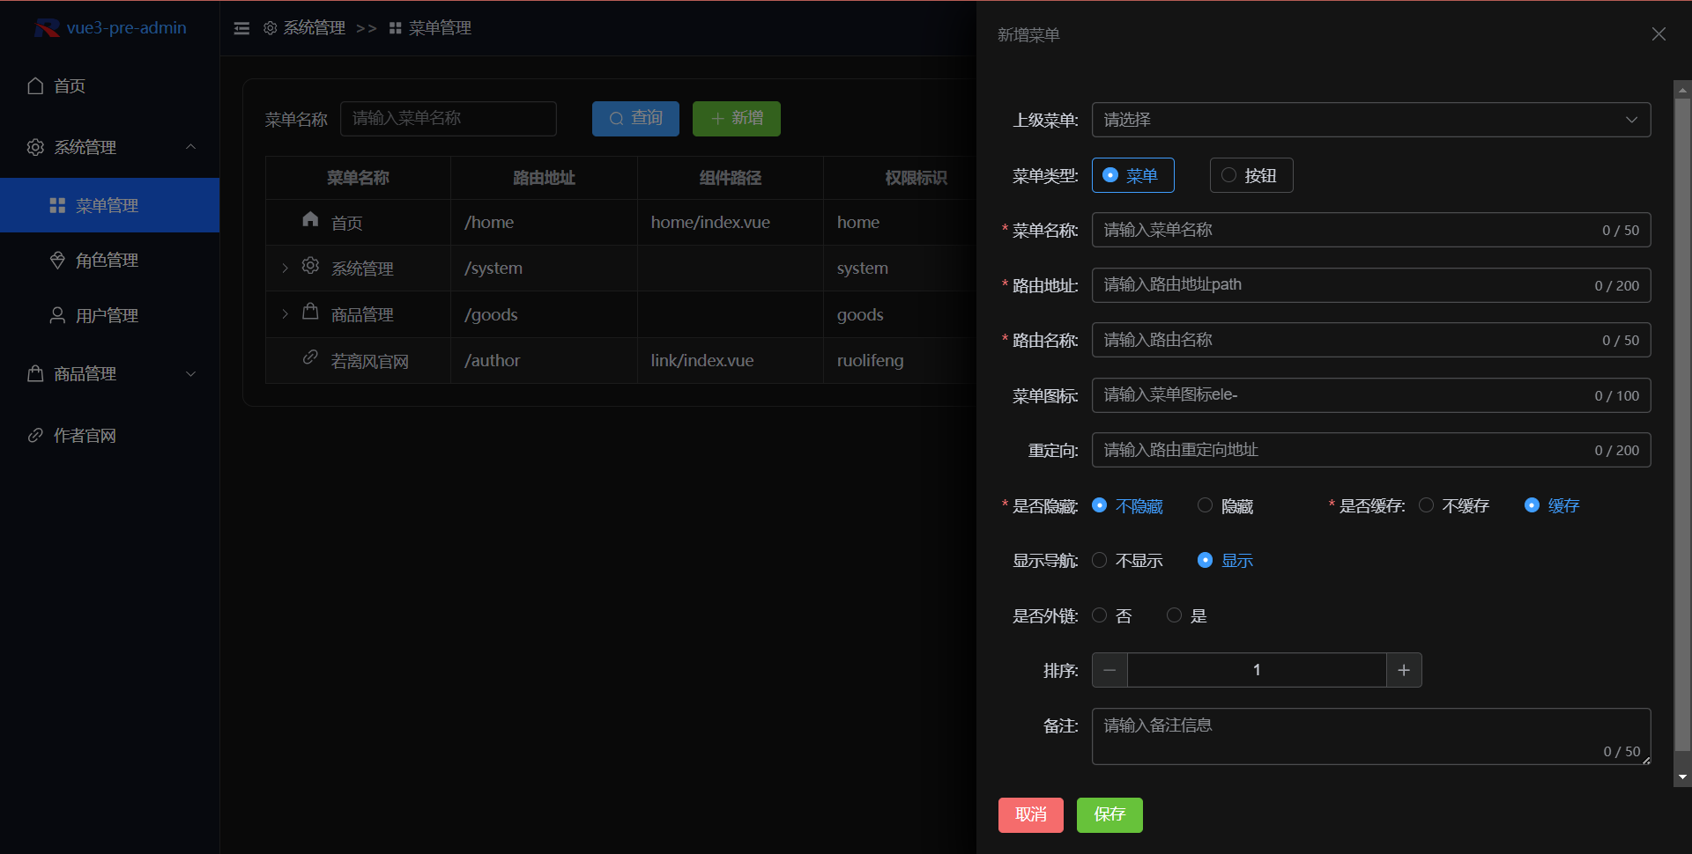Click the 系统管理 breadcrumb item
This screenshot has width=1692, height=854.
tap(304, 28)
